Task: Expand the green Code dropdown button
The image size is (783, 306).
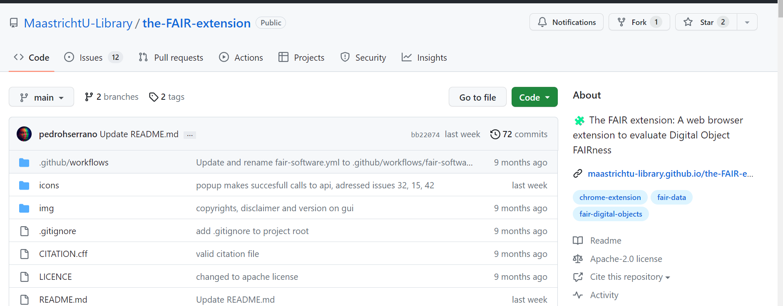Action: coord(534,97)
